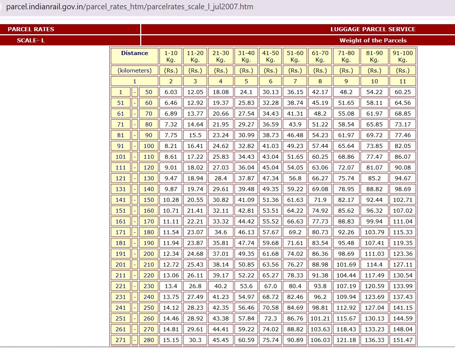Image resolution: width=455 pixels, height=348 pixels.
Task: Click the 46.13 rate cell
Action: pos(246,232)
